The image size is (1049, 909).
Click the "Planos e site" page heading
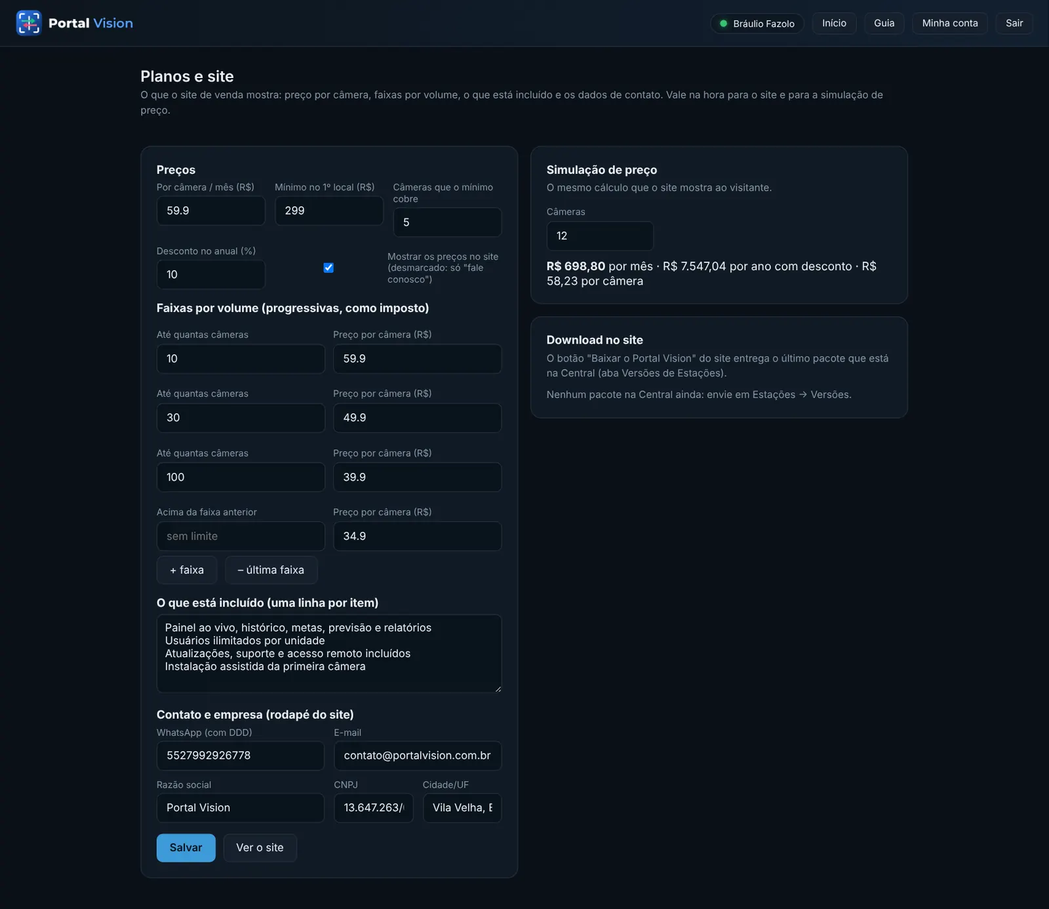point(187,76)
